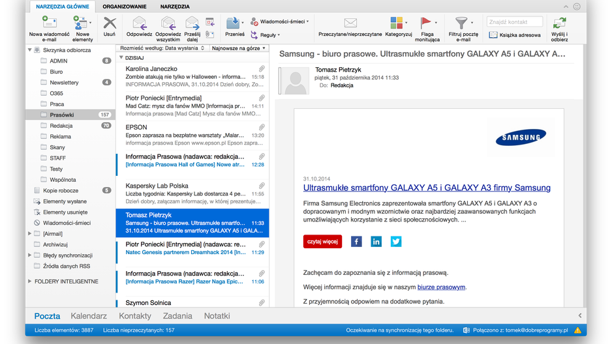This screenshot has width=612, height=344.
Task: Collapse the Skrzynka odbiorcza tree
Action: [29, 50]
